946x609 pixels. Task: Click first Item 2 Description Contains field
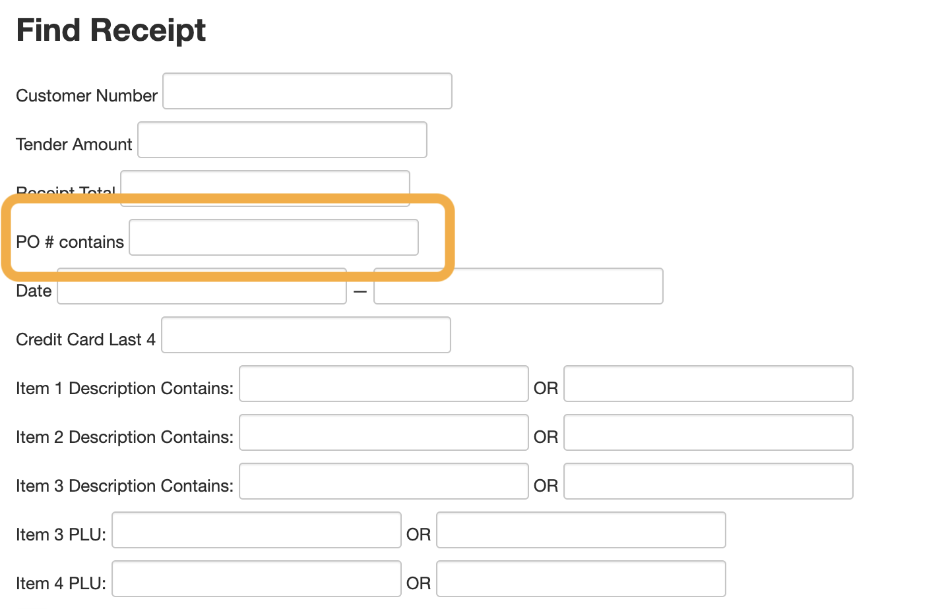pyautogui.click(x=384, y=432)
